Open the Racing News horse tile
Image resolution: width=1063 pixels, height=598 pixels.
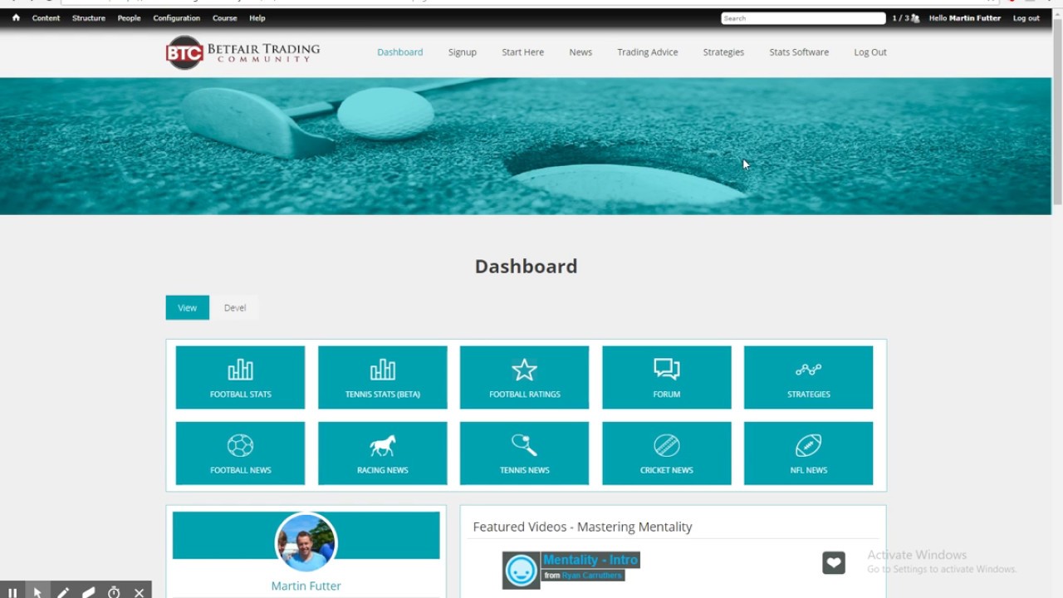point(382,453)
